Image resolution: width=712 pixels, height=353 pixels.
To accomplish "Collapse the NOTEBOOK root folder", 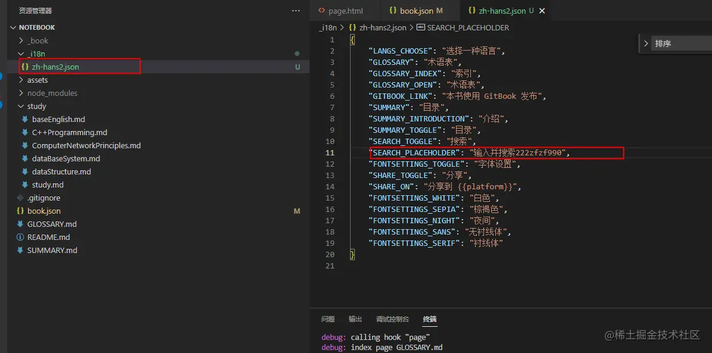I will pos(13,27).
